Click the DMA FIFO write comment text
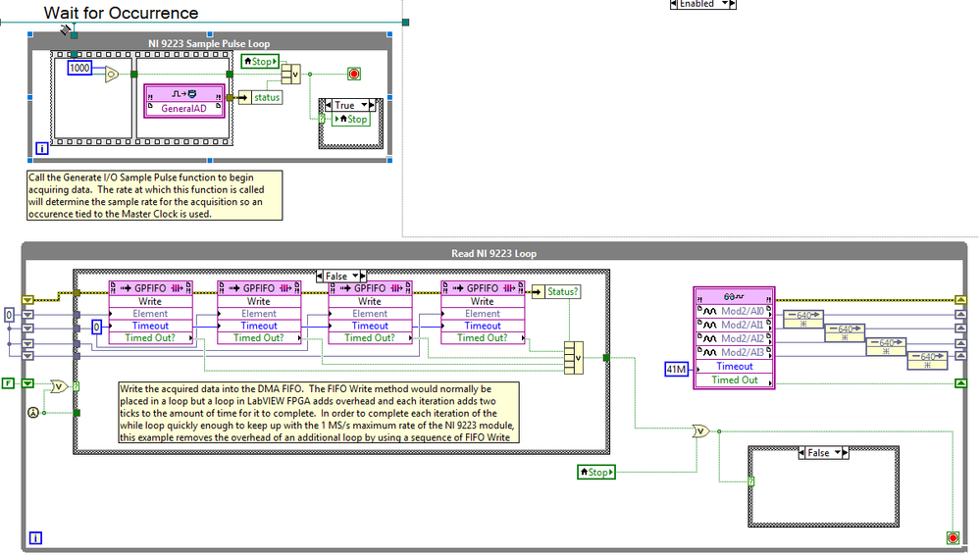This screenshot has height=556, width=979. 319,413
